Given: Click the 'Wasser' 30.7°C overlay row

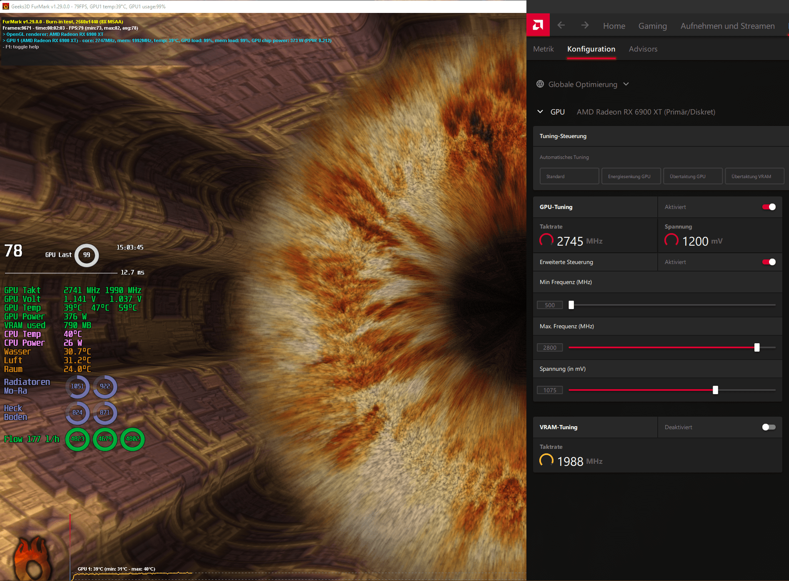Looking at the screenshot, I should 48,351.
